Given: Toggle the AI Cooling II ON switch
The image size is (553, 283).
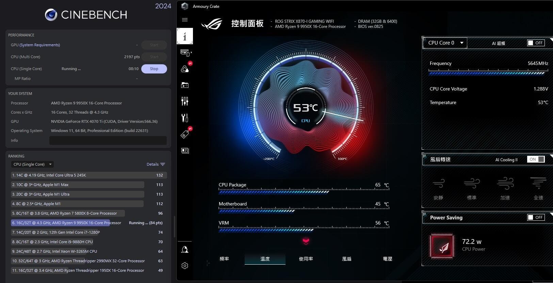Looking at the screenshot, I should [536, 159].
